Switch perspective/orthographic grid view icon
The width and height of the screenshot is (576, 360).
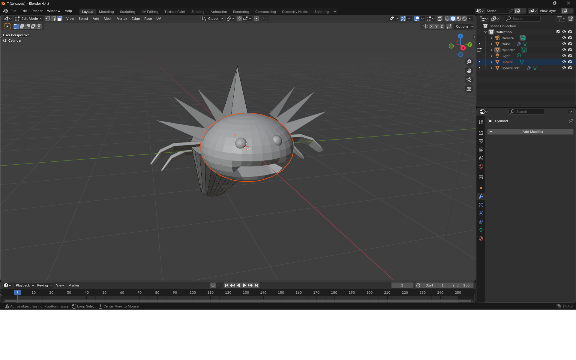[469, 89]
